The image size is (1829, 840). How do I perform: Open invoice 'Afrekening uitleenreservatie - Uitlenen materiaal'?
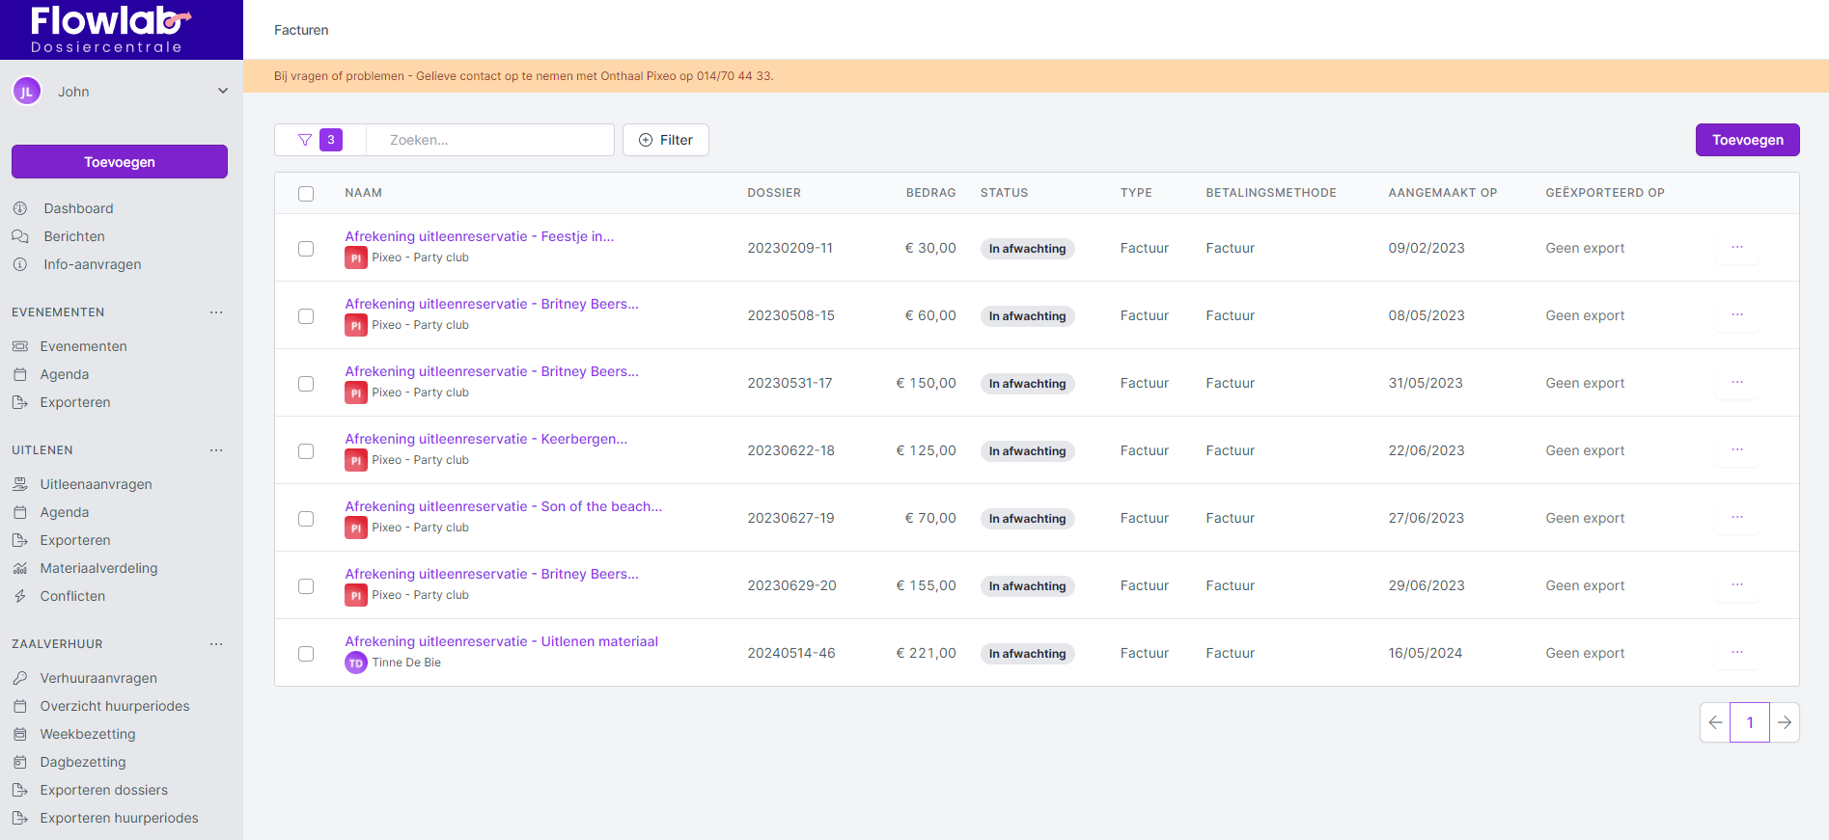coord(501,641)
